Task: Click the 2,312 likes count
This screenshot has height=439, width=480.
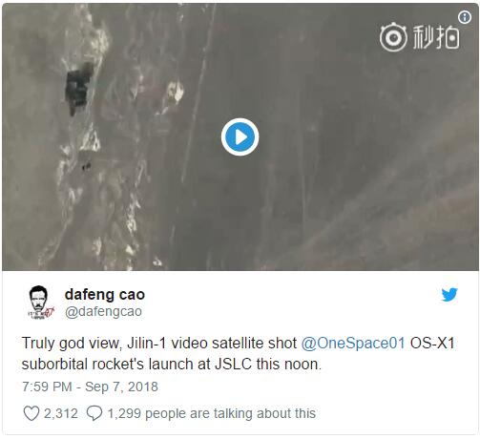Action: (x=61, y=413)
